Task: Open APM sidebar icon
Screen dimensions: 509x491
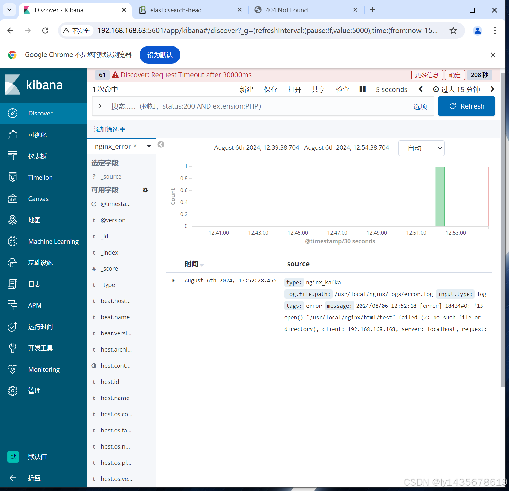Action: [13, 305]
